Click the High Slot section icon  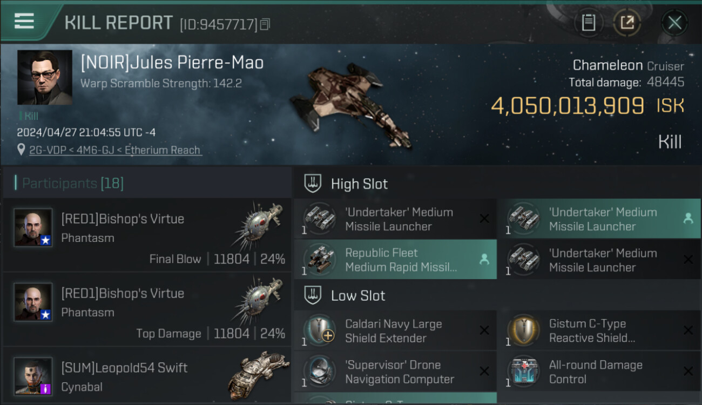[313, 184]
